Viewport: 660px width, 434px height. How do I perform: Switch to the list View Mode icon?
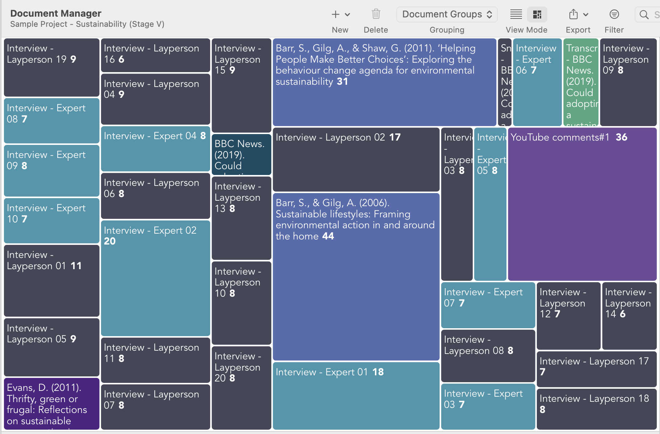tap(516, 14)
